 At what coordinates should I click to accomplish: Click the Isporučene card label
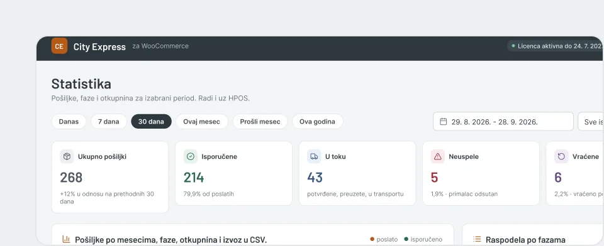pyautogui.click(x=219, y=156)
